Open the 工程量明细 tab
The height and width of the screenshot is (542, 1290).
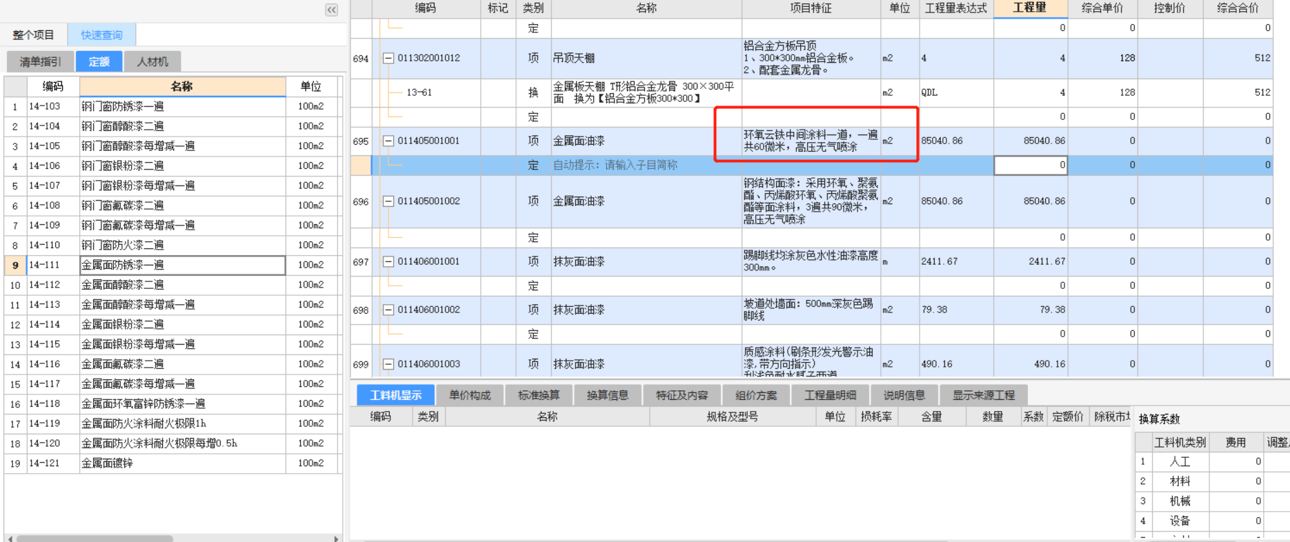pyautogui.click(x=830, y=395)
